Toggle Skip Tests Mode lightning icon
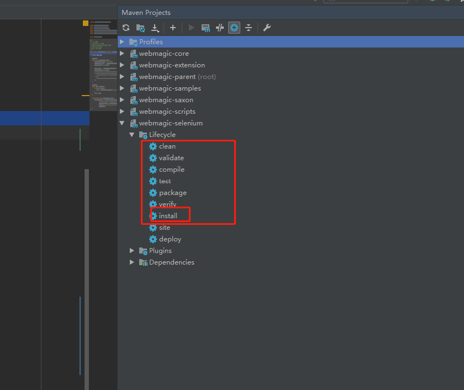 pos(234,28)
